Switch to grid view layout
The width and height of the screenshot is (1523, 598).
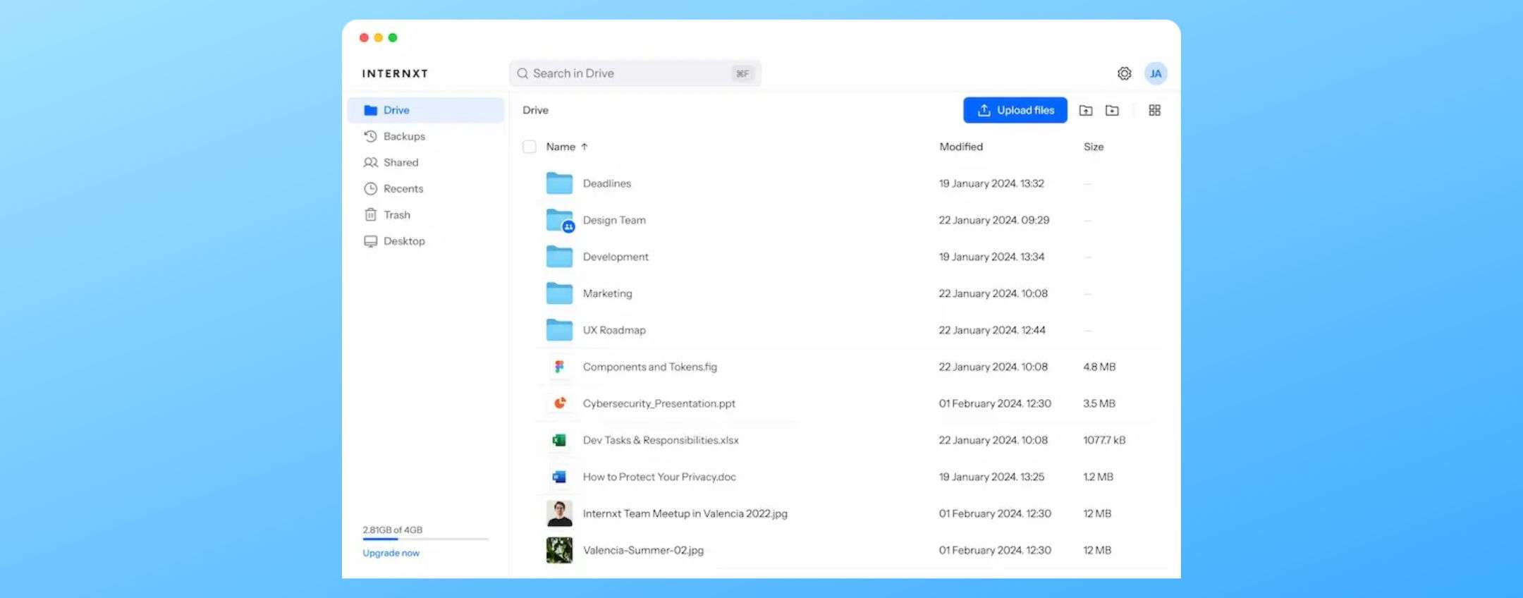coord(1154,111)
